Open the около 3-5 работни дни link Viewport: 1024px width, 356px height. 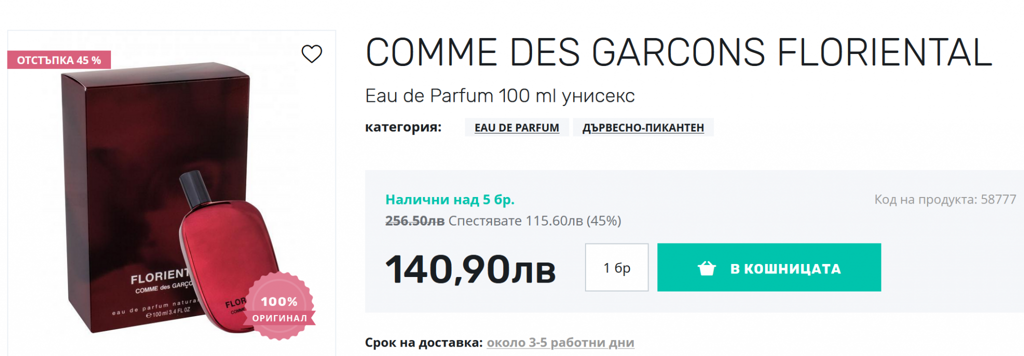[x=560, y=342]
